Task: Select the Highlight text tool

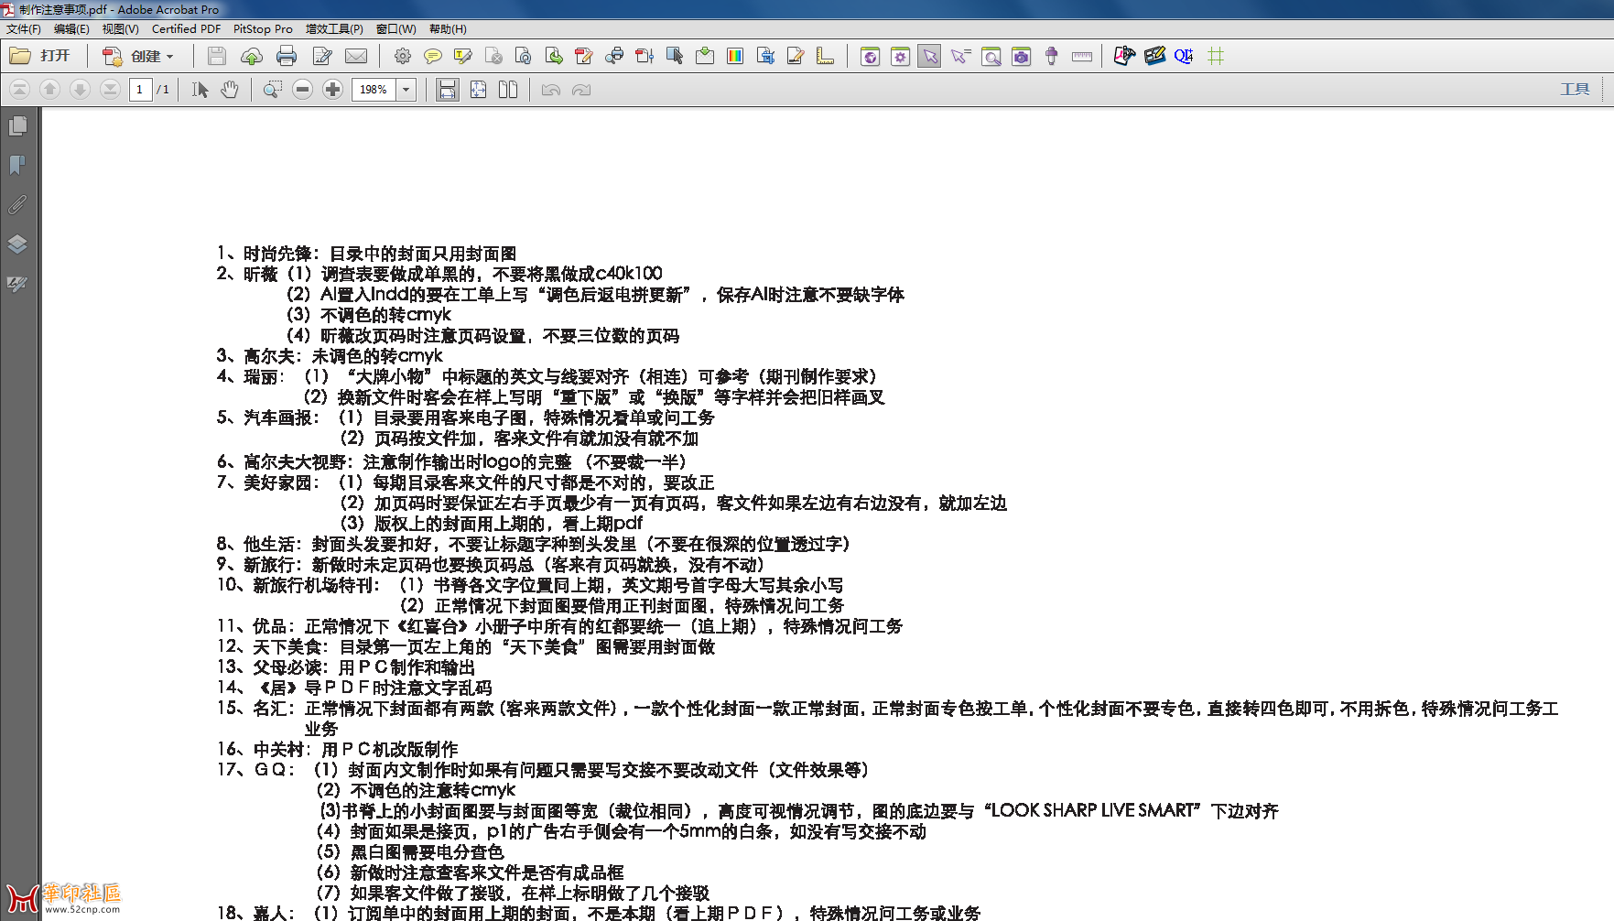Action: (x=463, y=56)
